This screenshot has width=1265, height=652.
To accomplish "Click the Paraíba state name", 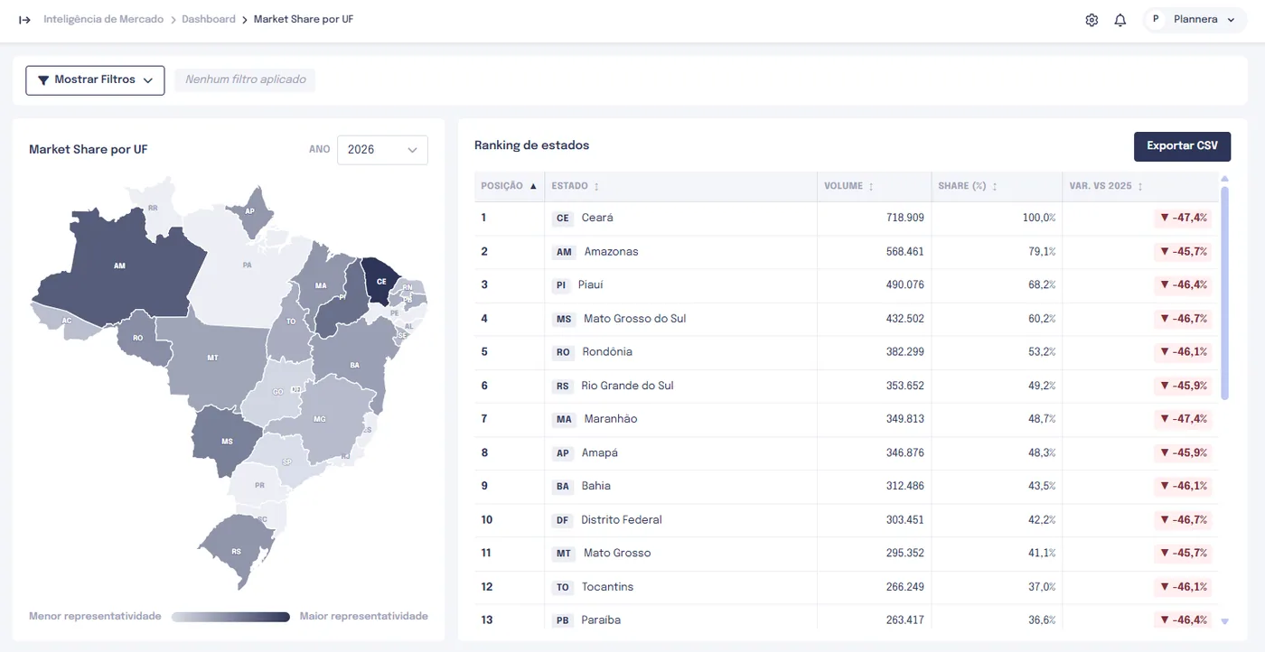I will coord(601,620).
